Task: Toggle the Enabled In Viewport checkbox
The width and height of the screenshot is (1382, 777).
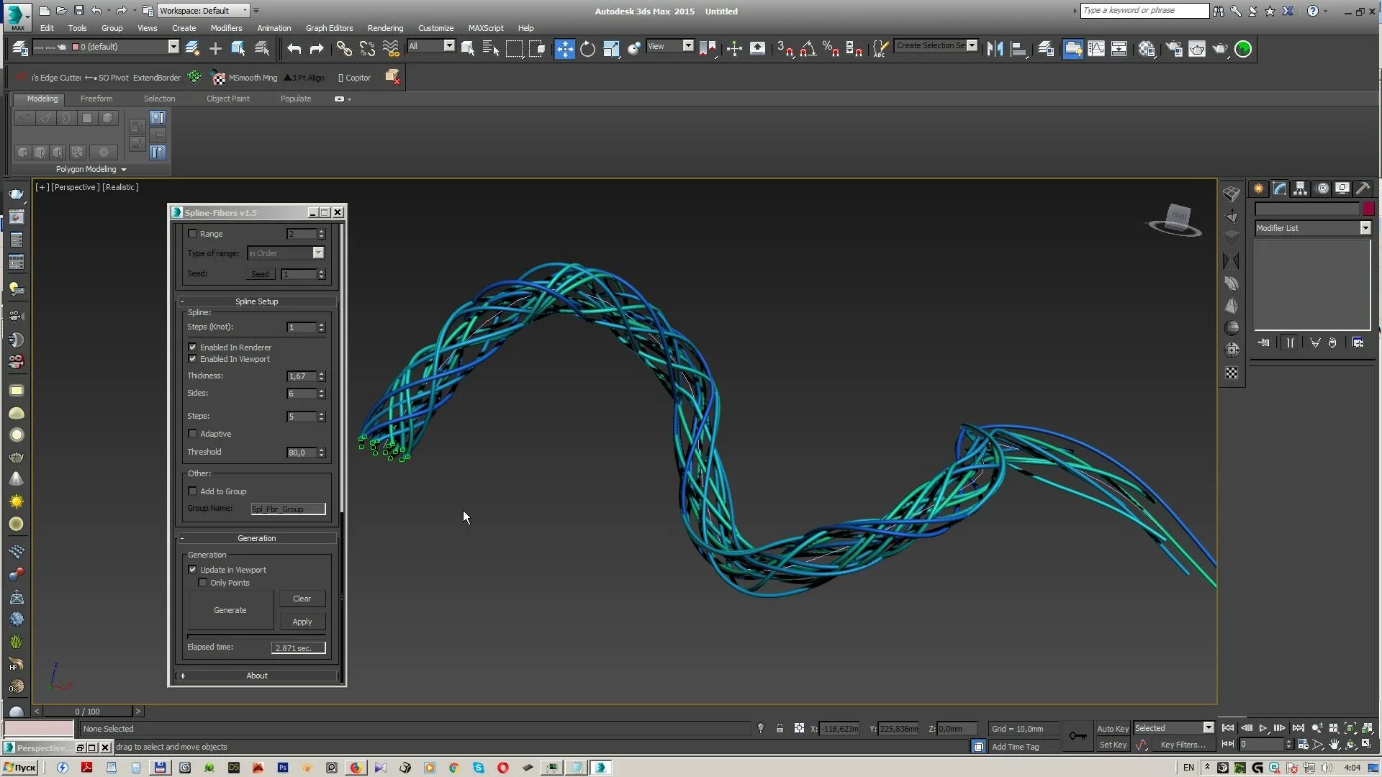Action: 193,358
